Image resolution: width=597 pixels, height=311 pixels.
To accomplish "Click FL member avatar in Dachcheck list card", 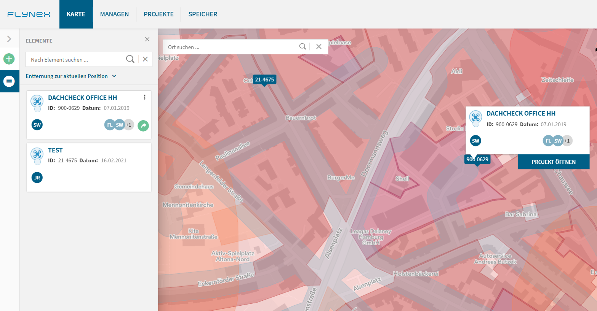I will [x=110, y=125].
